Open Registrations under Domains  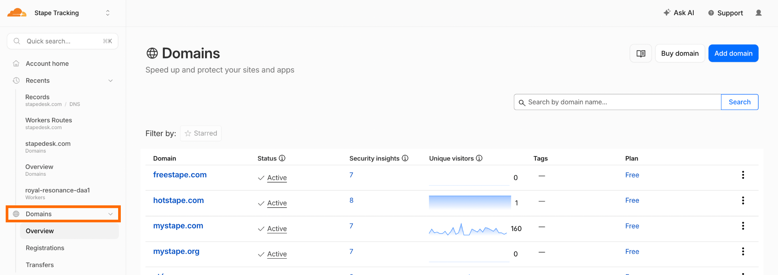coord(45,248)
